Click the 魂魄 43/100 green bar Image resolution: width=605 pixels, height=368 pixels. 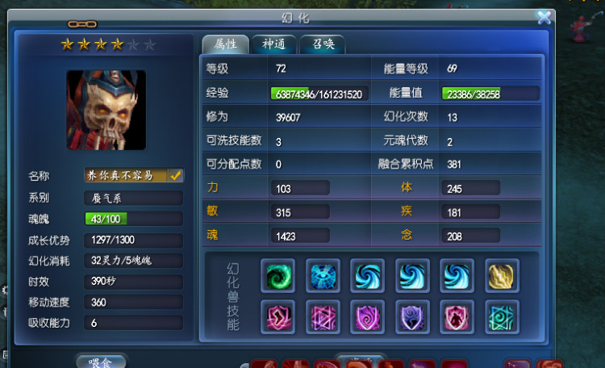coord(133,219)
